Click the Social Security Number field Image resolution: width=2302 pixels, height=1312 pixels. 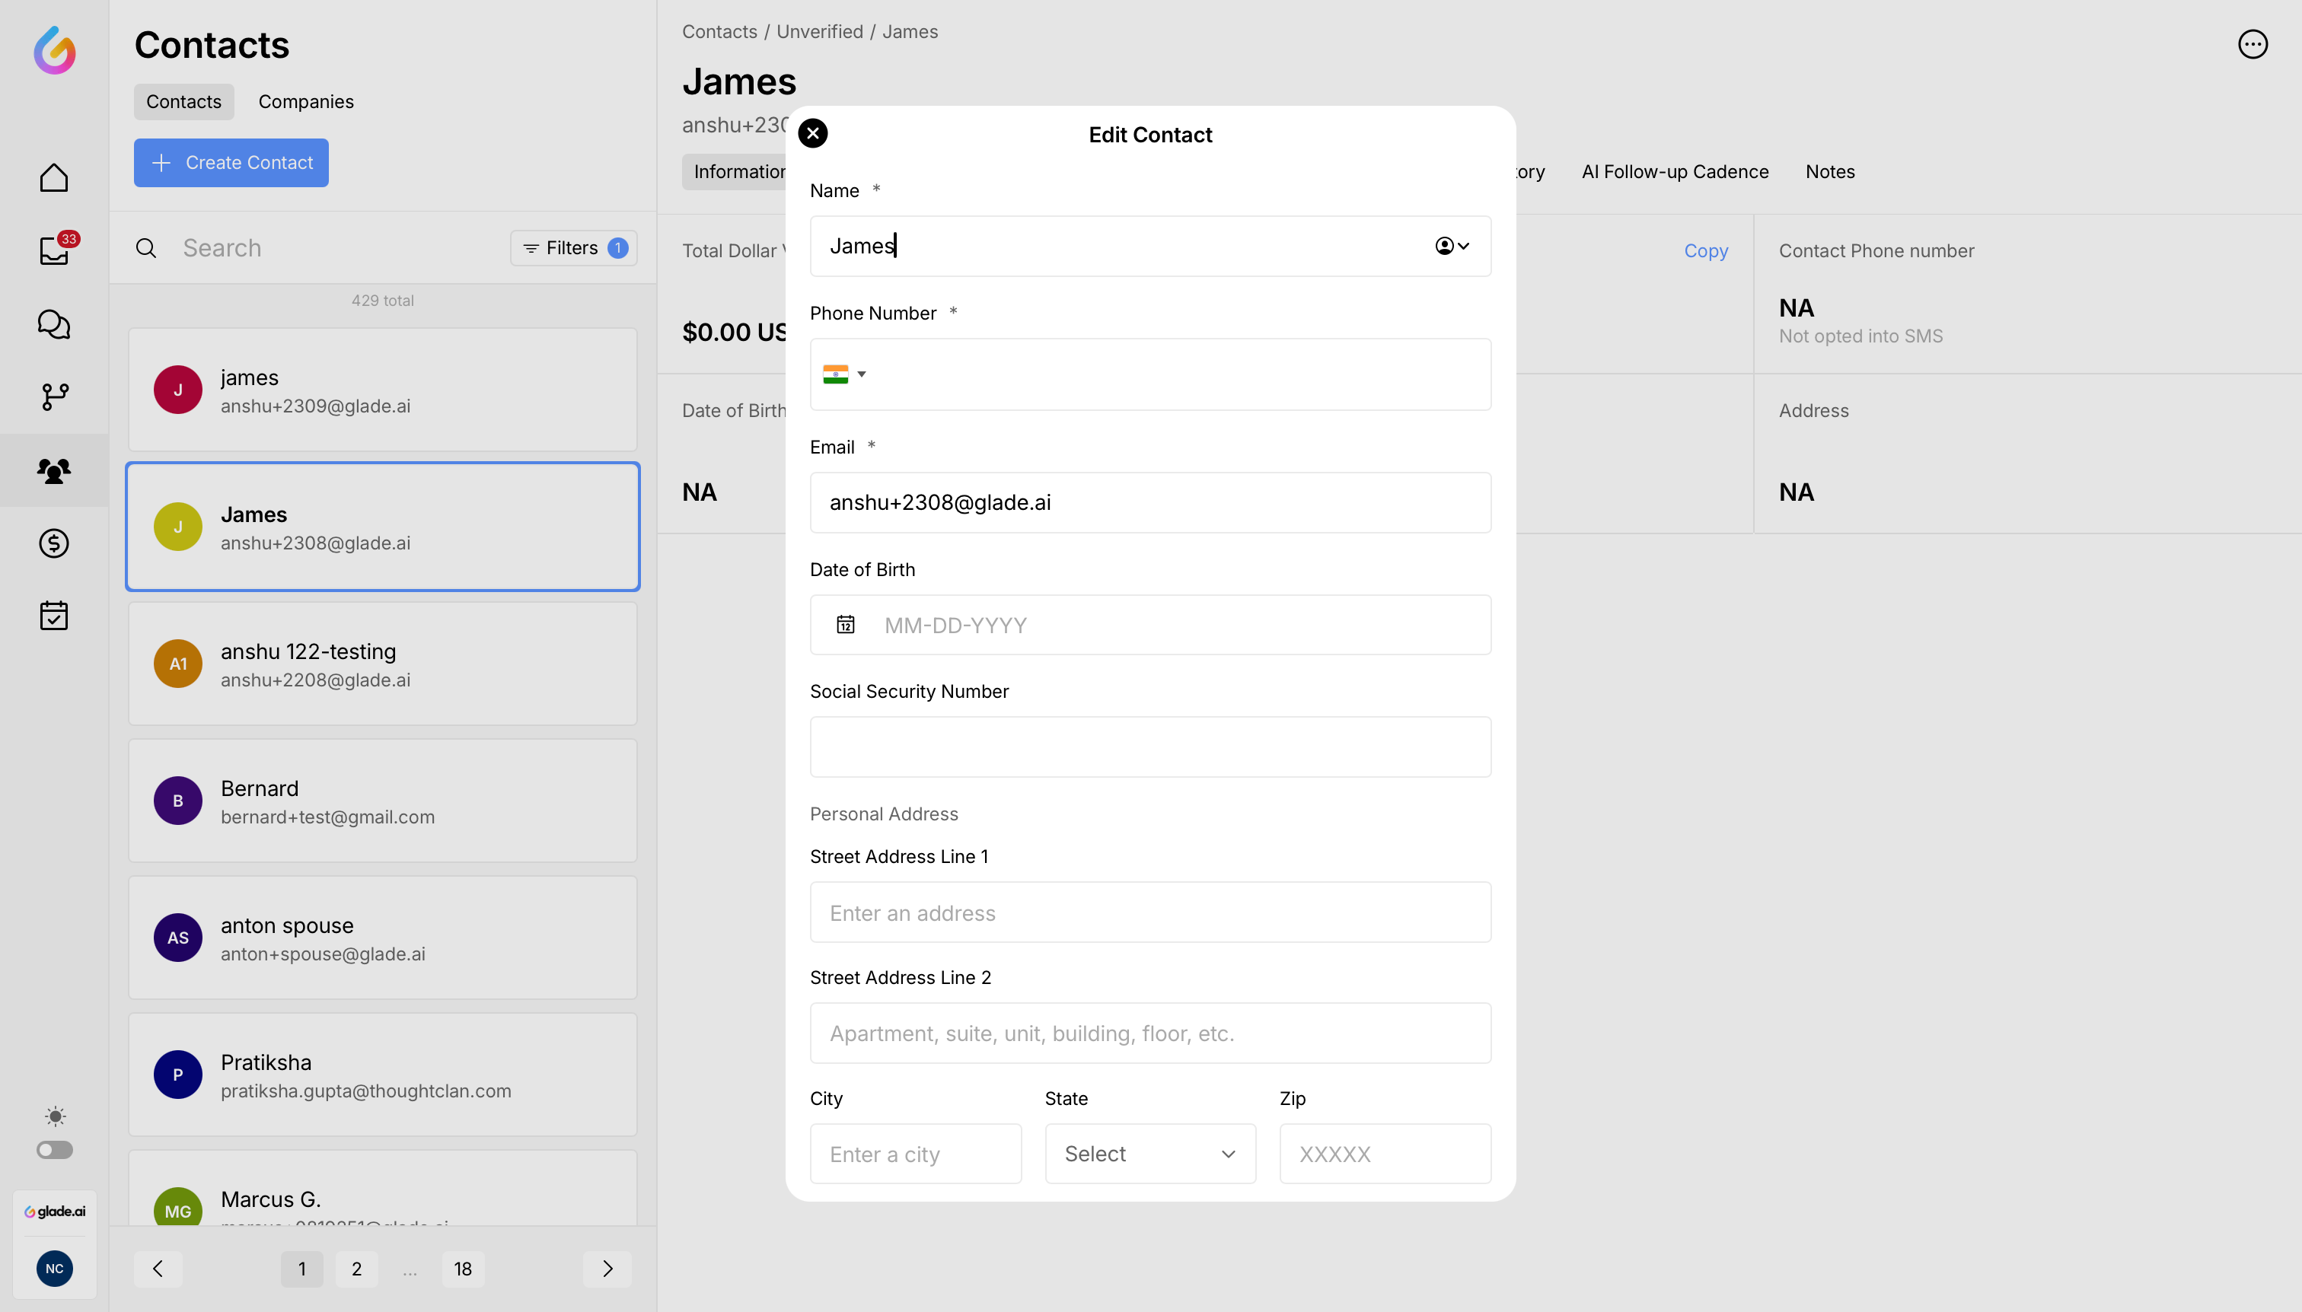pos(1149,747)
